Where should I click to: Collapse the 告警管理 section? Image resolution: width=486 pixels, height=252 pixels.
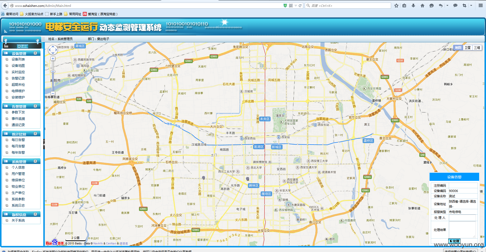coord(35,106)
